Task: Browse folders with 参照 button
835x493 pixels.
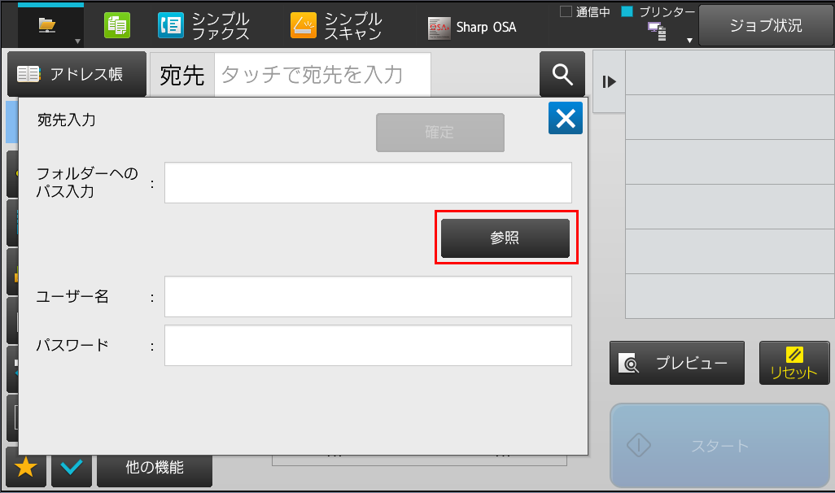Action: [x=505, y=238]
